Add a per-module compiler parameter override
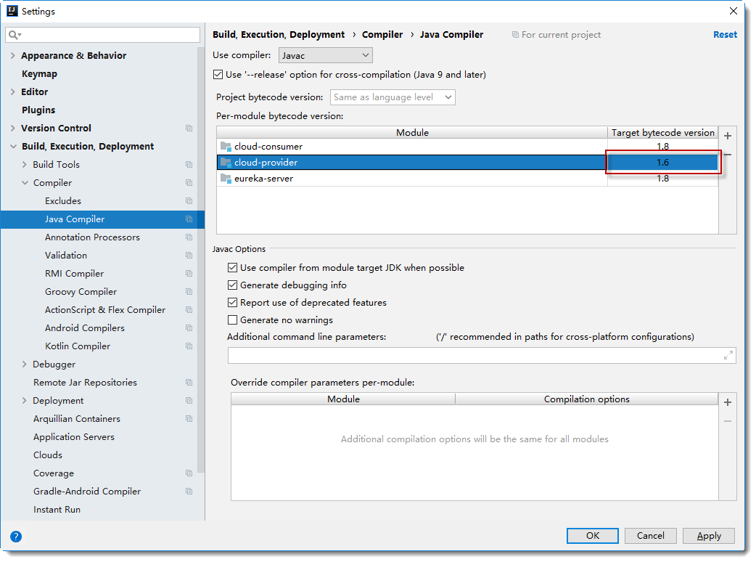Viewport: 756px width, 562px height. 728,402
